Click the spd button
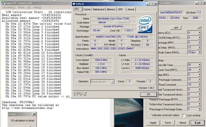This screenshot has width=206, height=127. pos(176,28)
